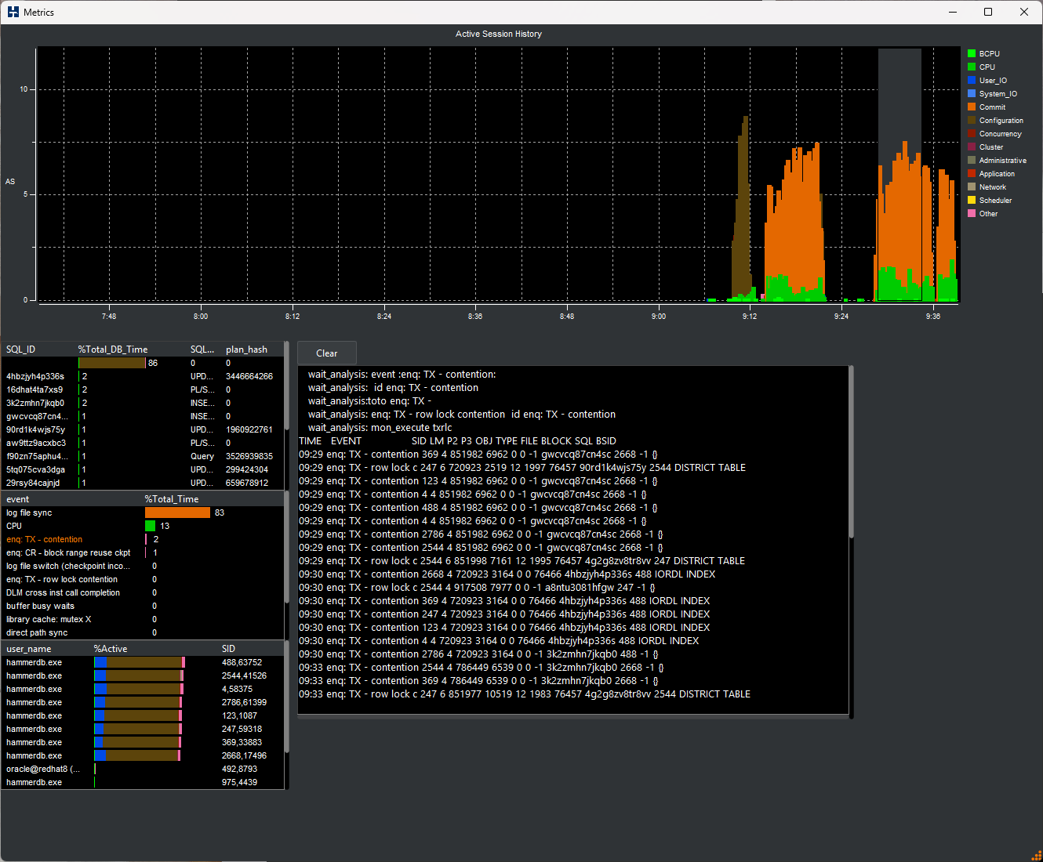Screen dimensions: 1043x862
Task: Select the log file sync event row
Action: click(x=143, y=512)
